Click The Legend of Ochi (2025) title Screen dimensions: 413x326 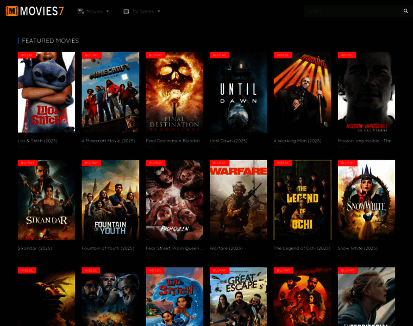pyautogui.click(x=302, y=248)
